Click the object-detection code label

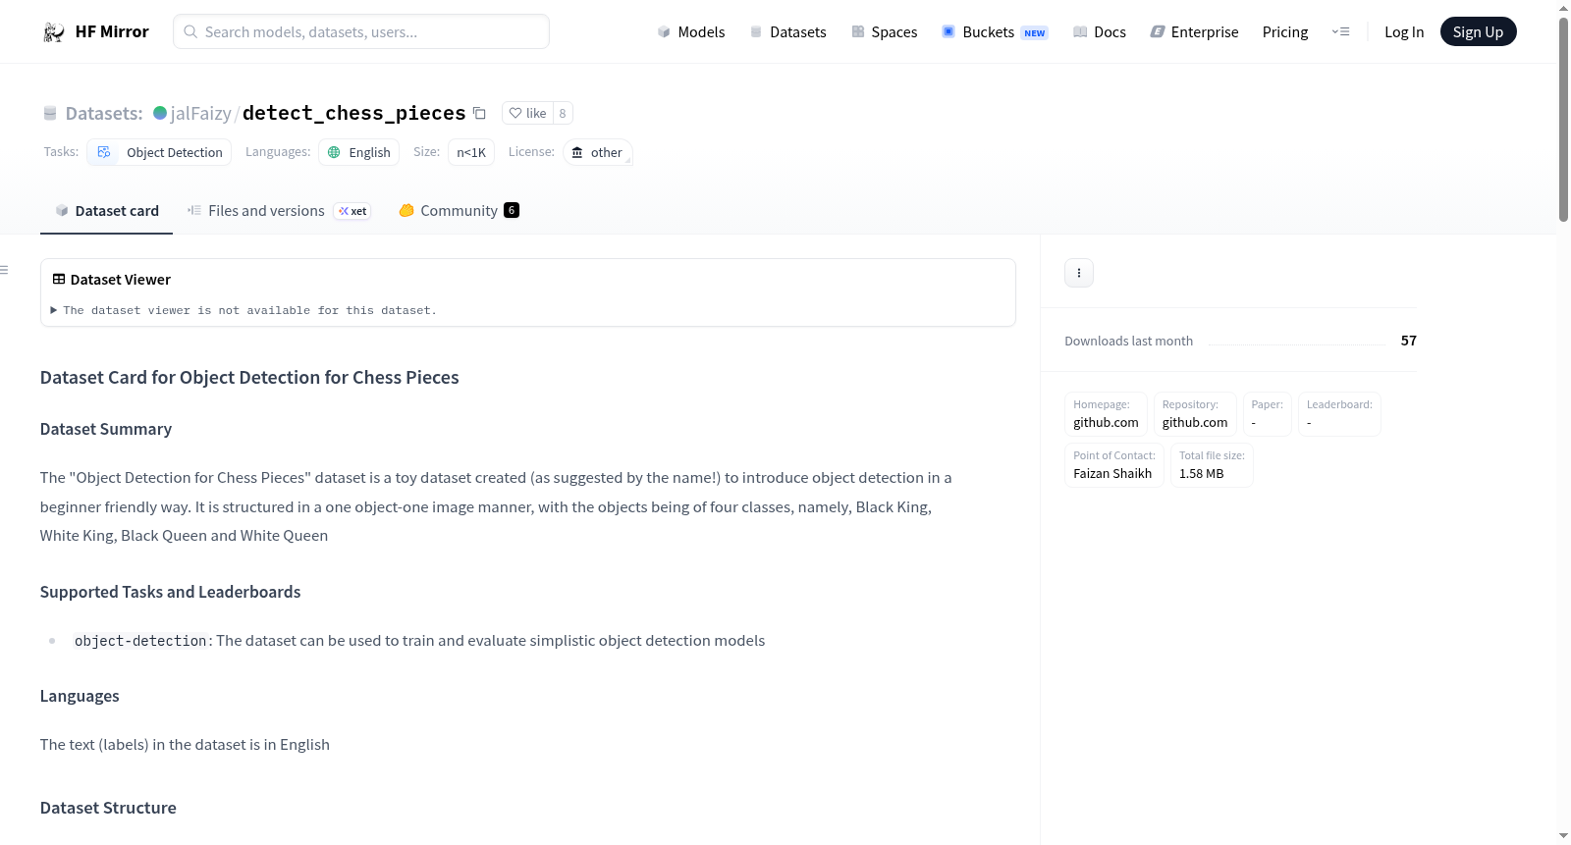click(x=140, y=641)
